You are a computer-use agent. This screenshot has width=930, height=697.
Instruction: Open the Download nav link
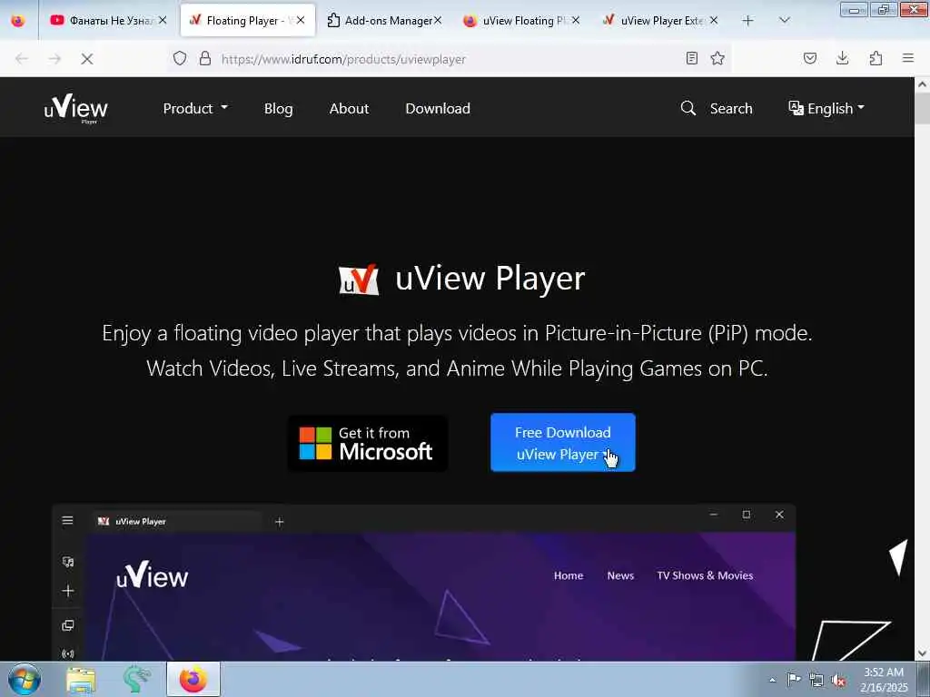pos(438,109)
